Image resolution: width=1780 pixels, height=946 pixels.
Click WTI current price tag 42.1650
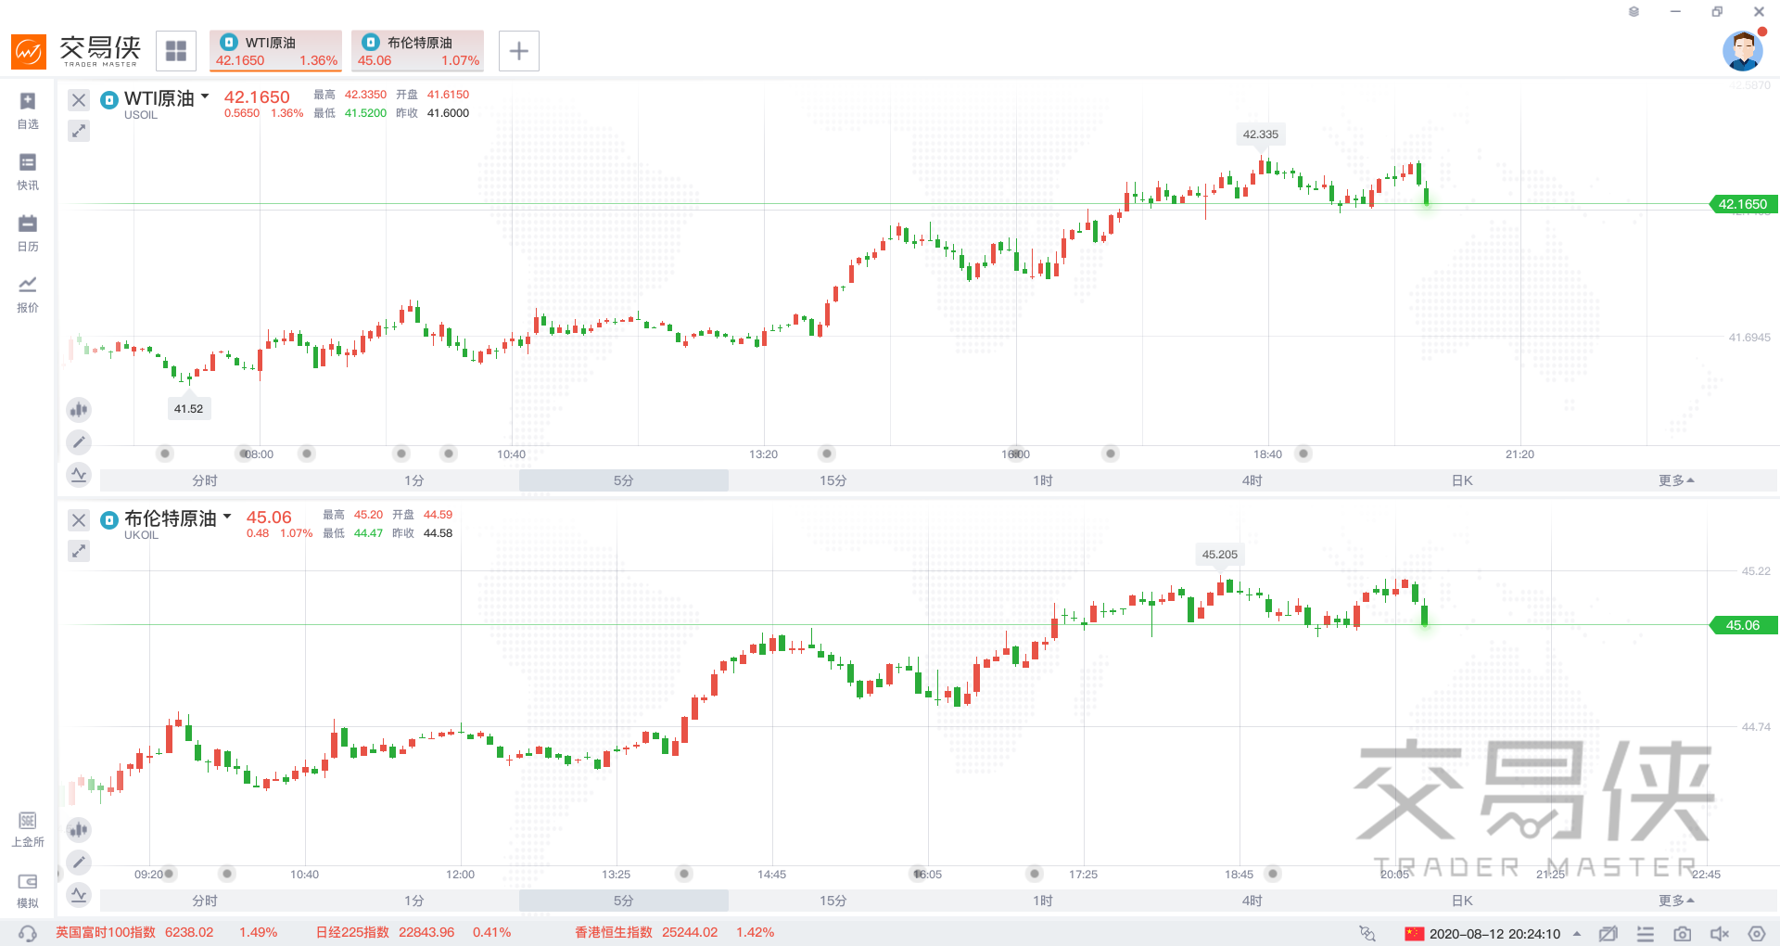tap(1743, 204)
